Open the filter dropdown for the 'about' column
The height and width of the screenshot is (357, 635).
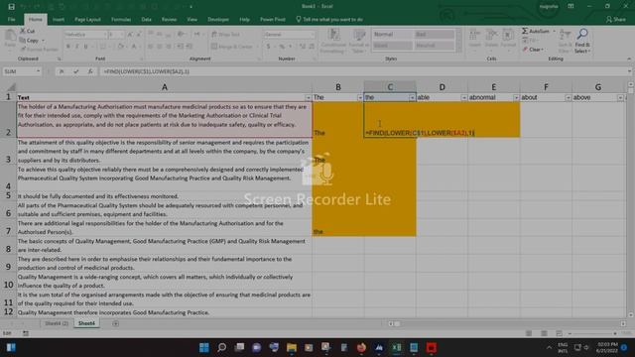pos(568,98)
